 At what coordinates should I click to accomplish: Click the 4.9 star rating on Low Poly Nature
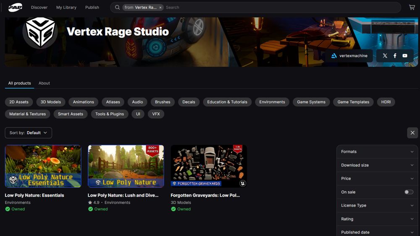point(94,202)
